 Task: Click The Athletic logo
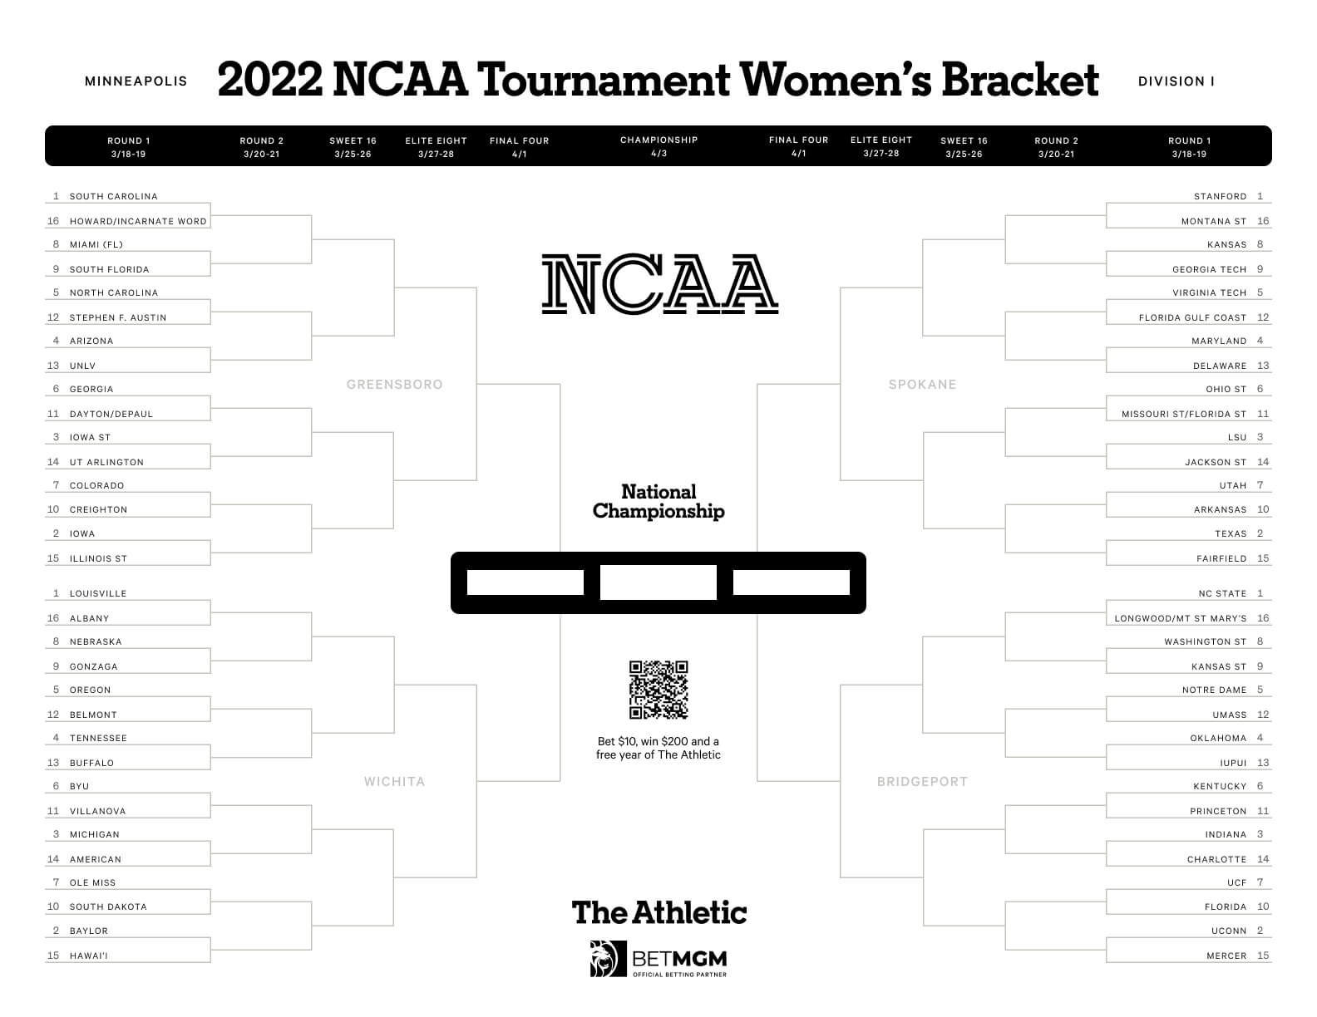coord(659,912)
